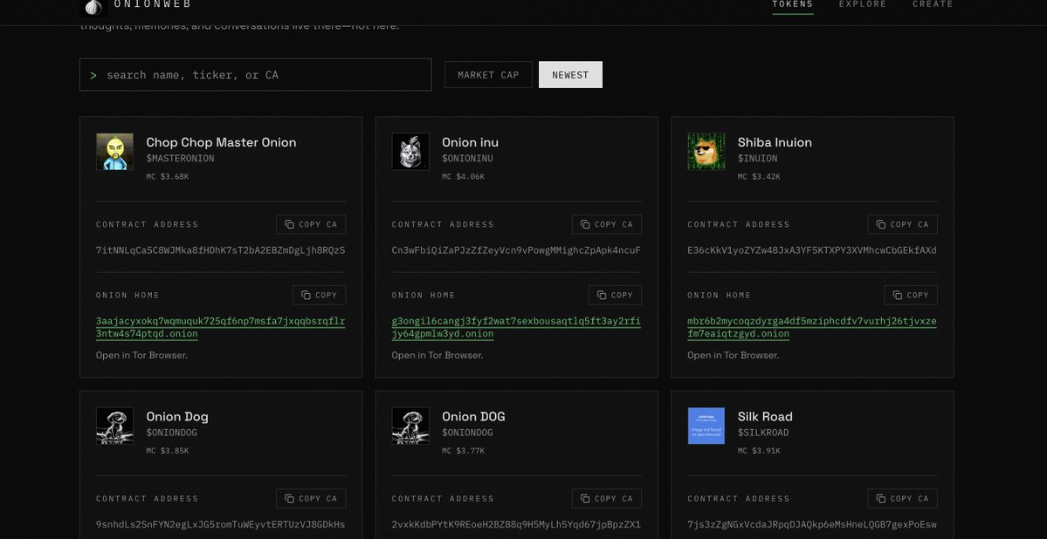Screen dimensions: 1047x539
Task: Click the Onion inu title
Action: 470,142
